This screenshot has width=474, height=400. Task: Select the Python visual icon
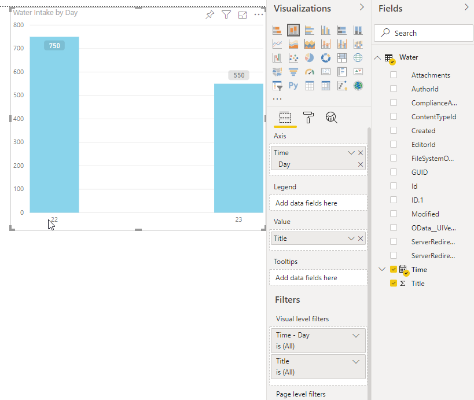click(293, 86)
